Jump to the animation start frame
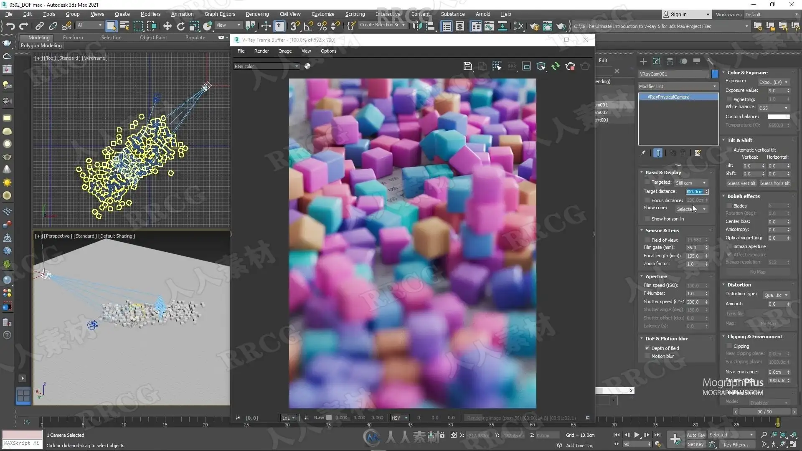The image size is (802, 451). pyautogui.click(x=617, y=435)
